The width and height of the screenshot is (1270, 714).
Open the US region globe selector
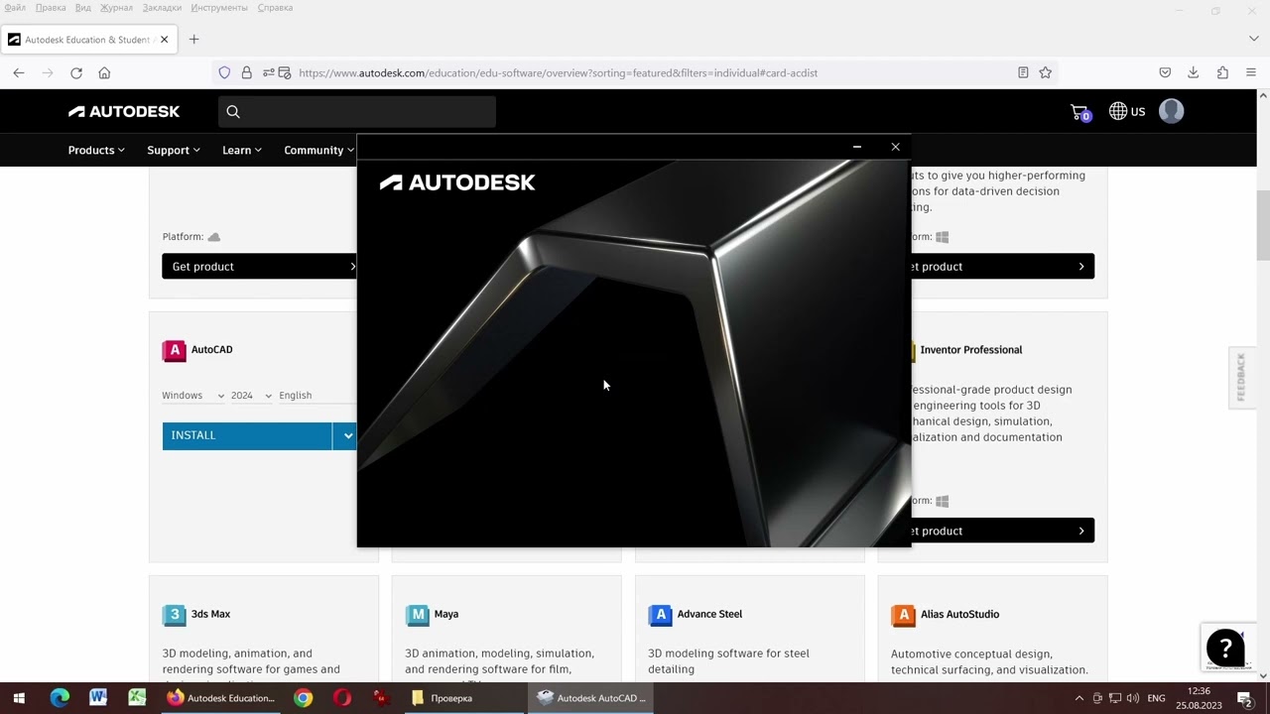pos(1127,111)
